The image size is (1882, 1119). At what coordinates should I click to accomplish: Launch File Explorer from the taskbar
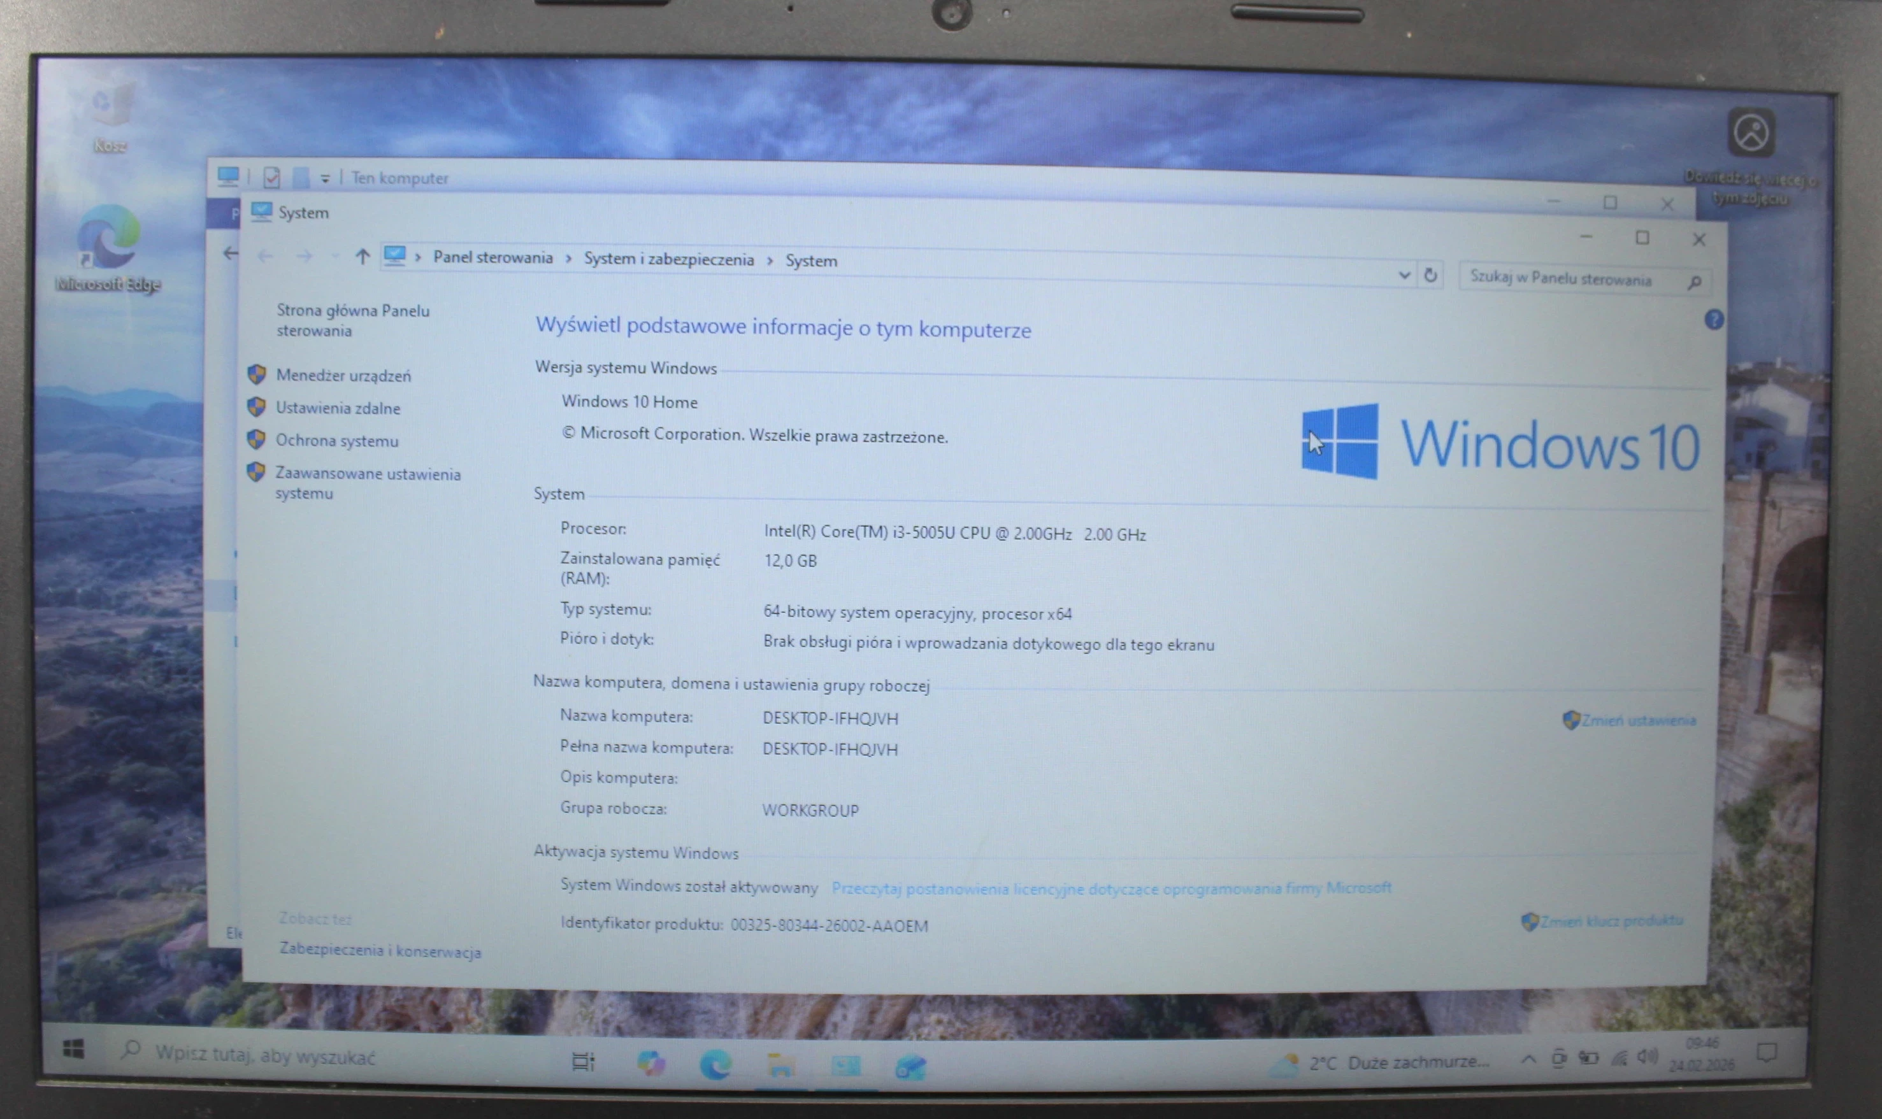(x=780, y=1066)
